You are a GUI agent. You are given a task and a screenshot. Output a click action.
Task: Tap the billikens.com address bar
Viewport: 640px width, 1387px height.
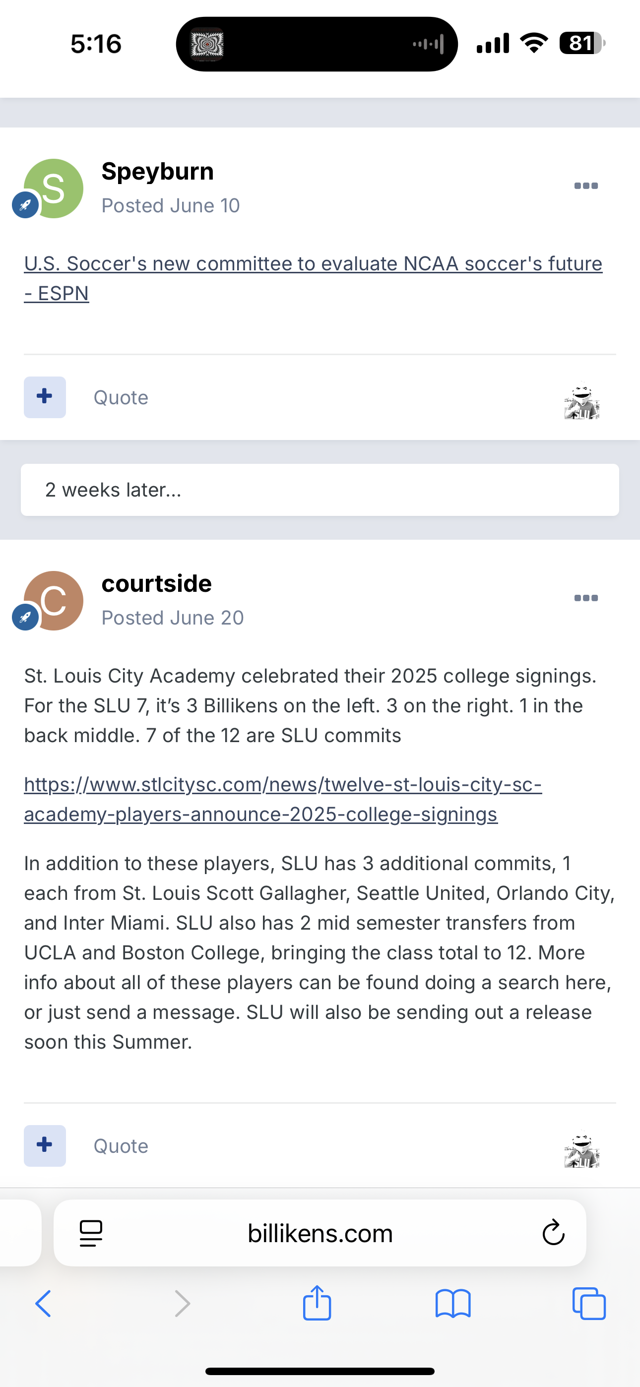pyautogui.click(x=320, y=1233)
